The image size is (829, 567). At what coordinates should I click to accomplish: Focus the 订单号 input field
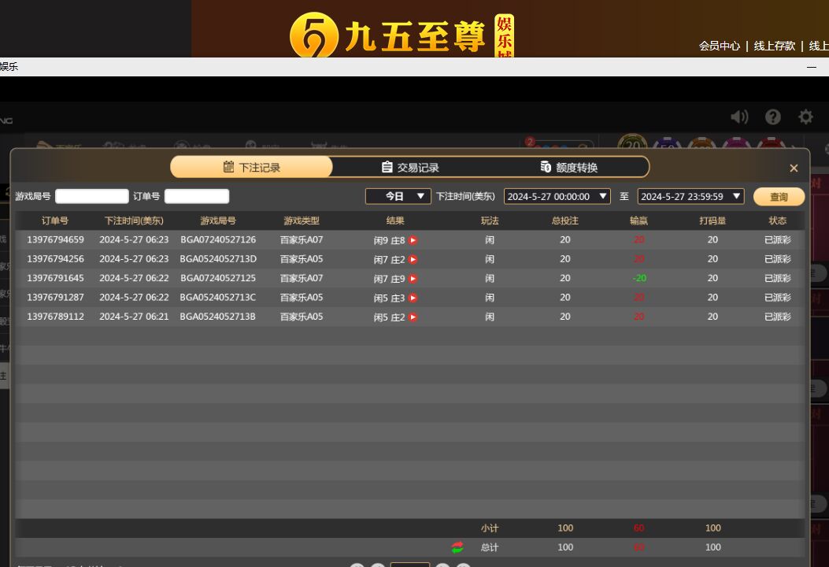[x=197, y=196]
